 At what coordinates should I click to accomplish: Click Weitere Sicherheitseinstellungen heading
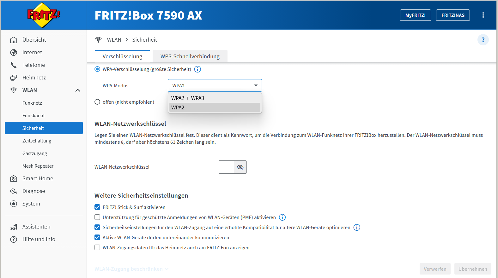tap(141, 195)
